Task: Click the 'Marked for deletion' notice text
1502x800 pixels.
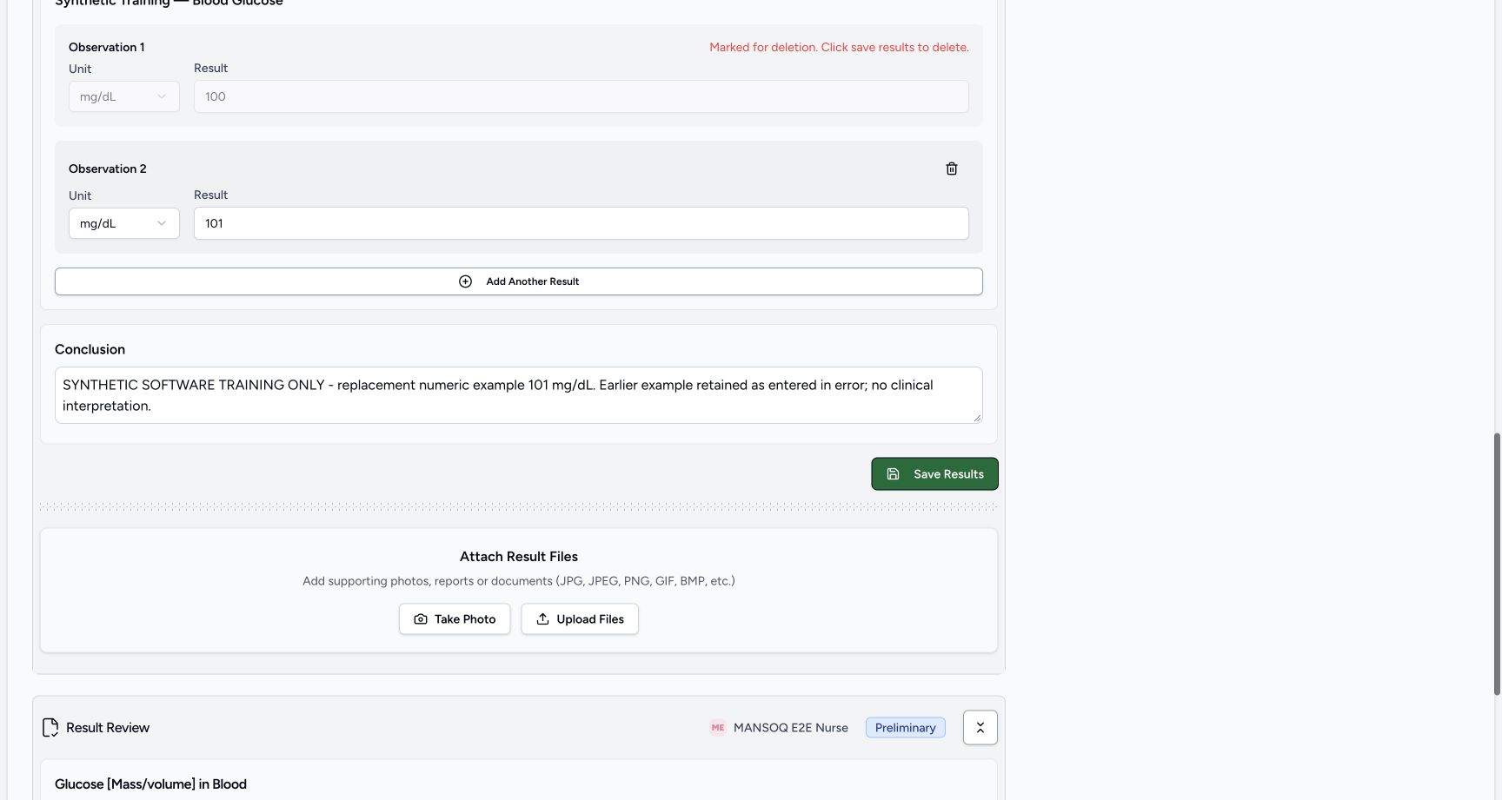Action: [x=839, y=47]
